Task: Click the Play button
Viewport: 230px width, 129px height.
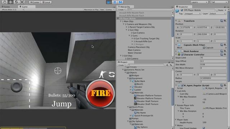Action: (x=109, y=2)
